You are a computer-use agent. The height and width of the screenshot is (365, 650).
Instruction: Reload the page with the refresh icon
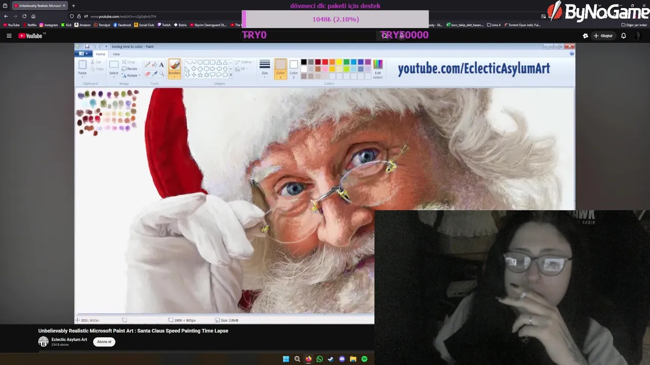[24, 16]
